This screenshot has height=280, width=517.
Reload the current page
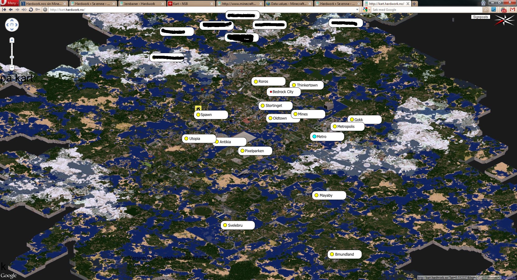[31, 10]
